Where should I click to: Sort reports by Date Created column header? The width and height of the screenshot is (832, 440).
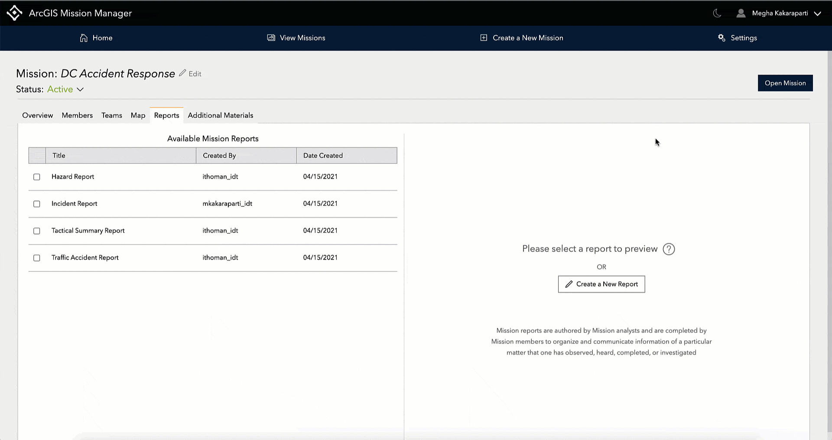pyautogui.click(x=347, y=156)
